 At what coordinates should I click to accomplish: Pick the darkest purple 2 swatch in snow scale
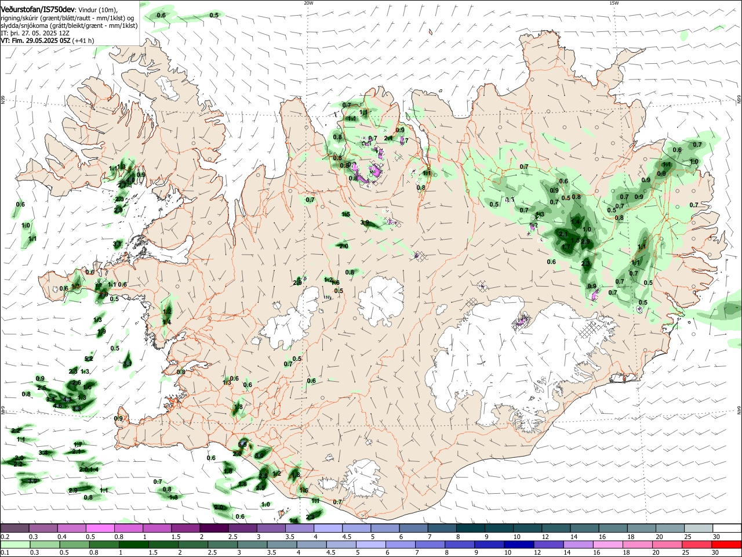[x=214, y=528]
